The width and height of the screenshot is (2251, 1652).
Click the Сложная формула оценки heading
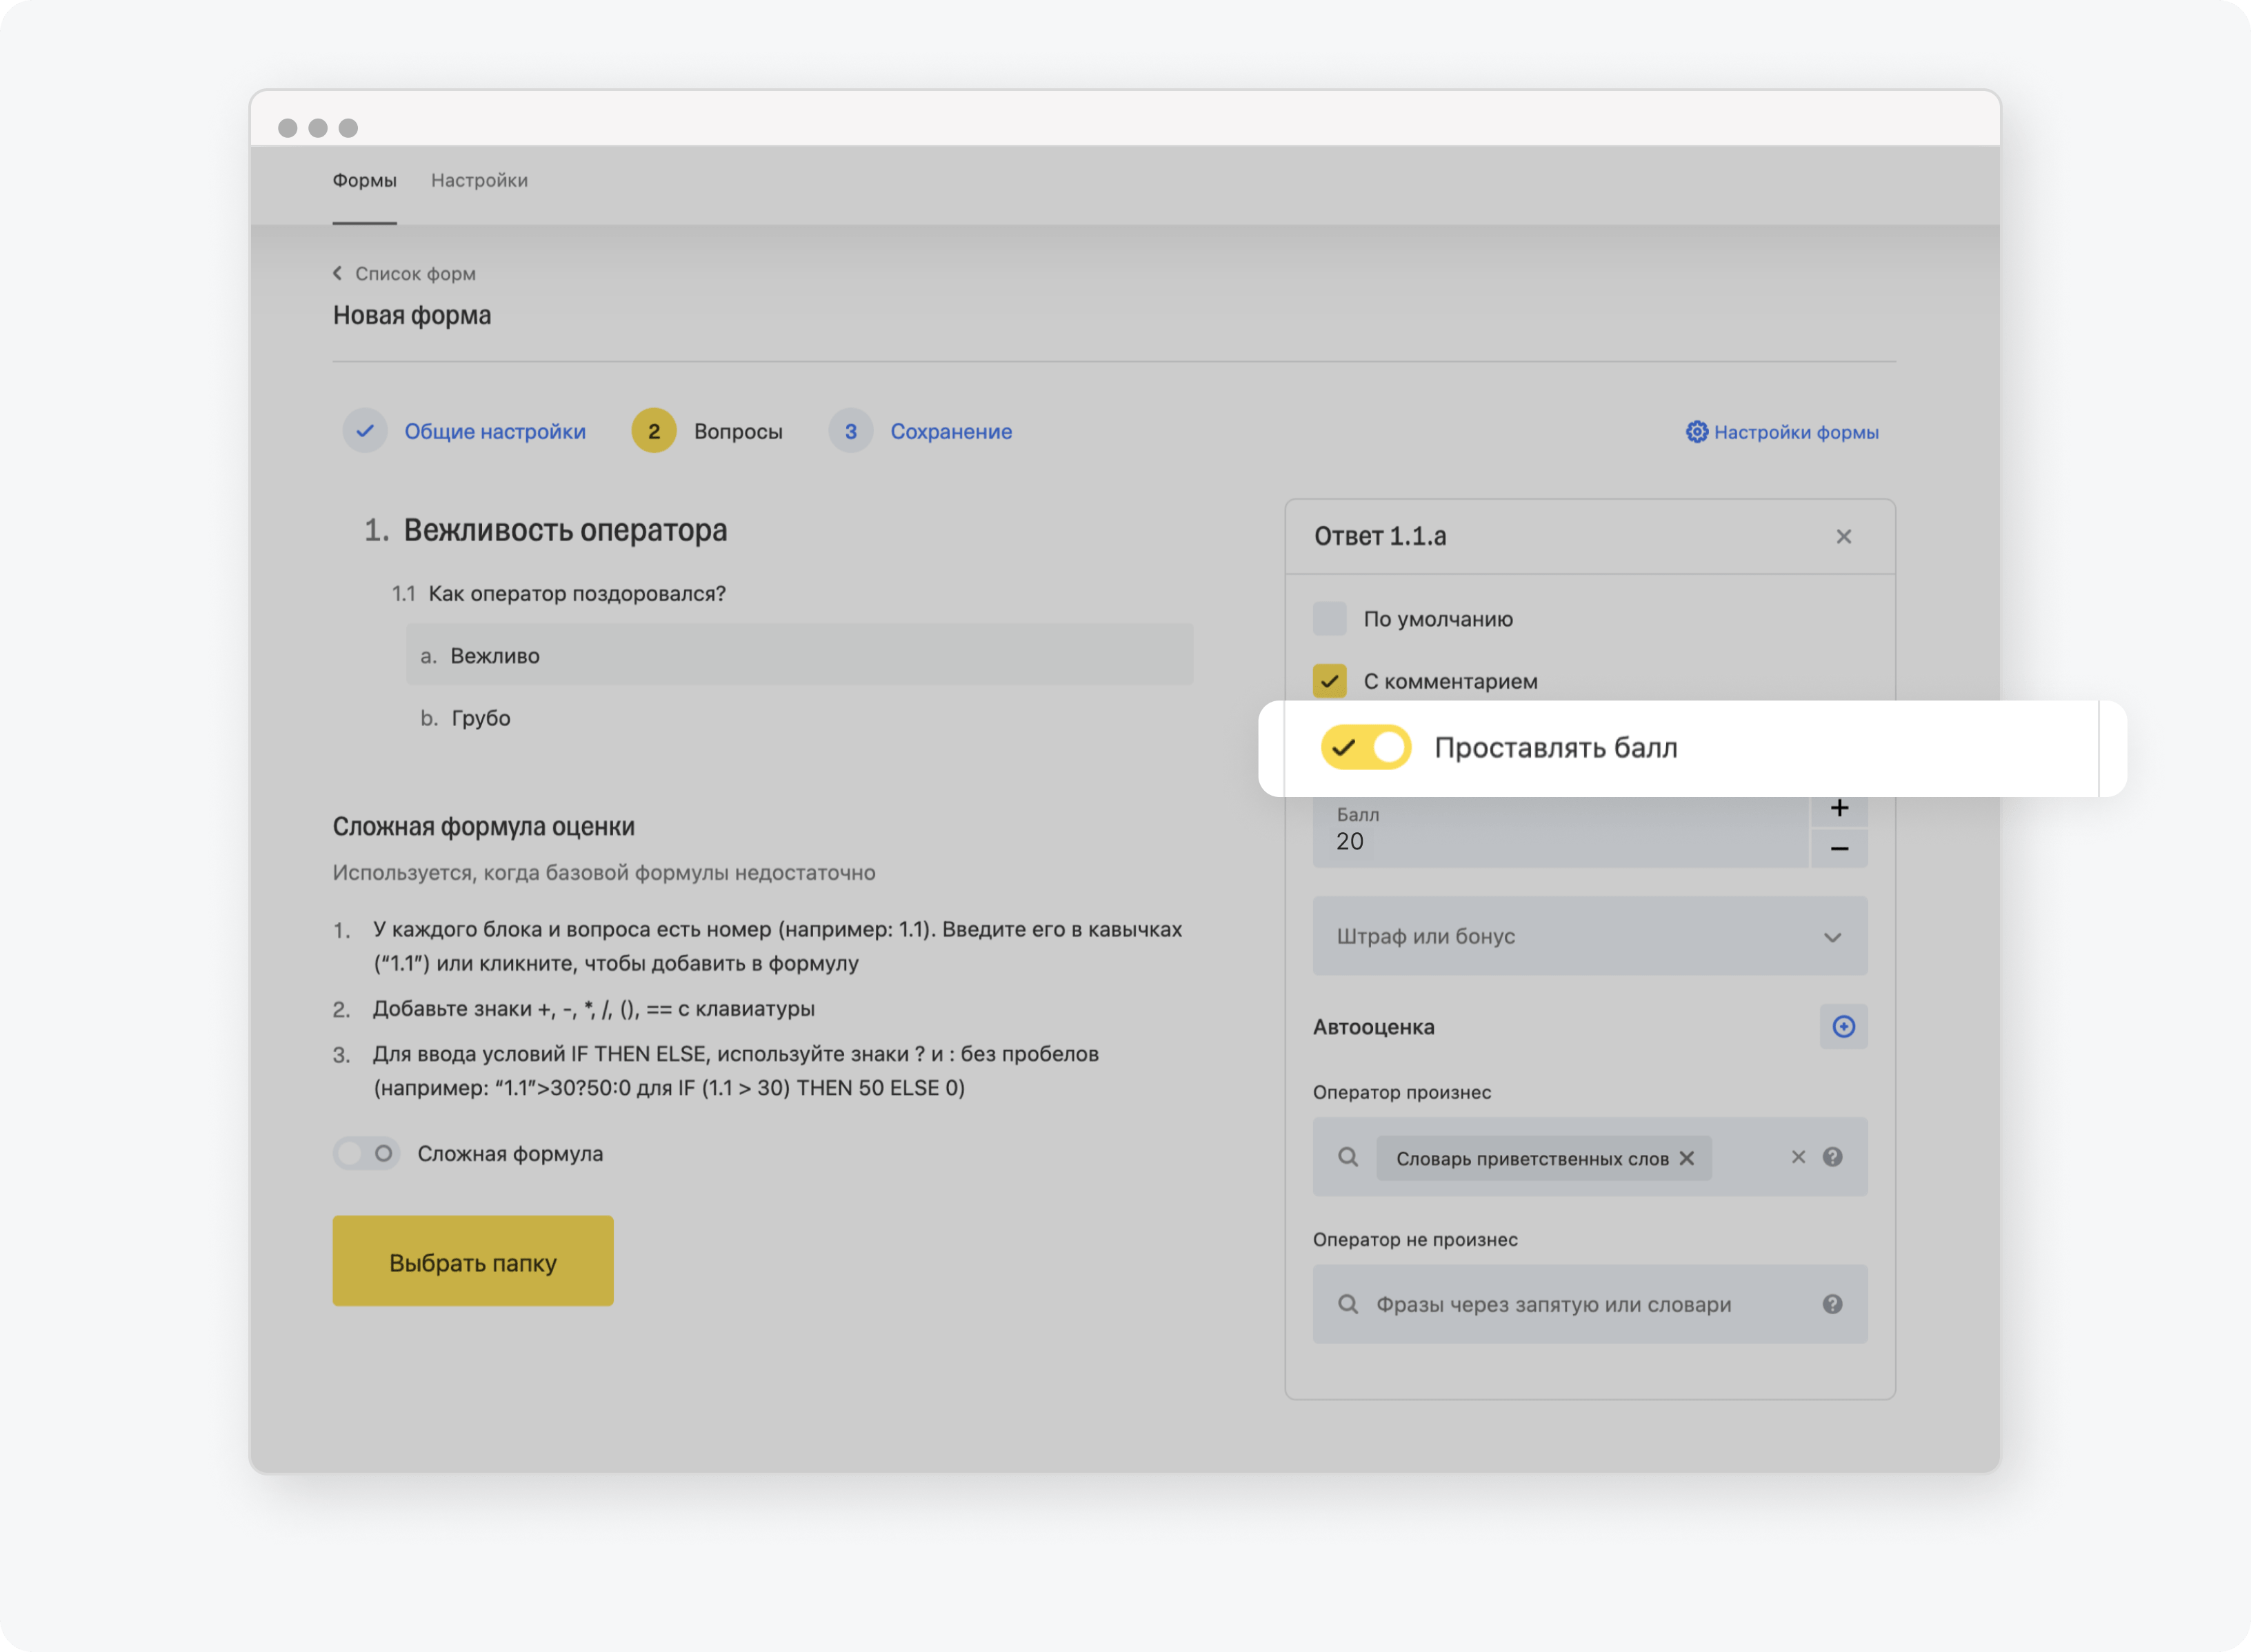pyautogui.click(x=483, y=827)
